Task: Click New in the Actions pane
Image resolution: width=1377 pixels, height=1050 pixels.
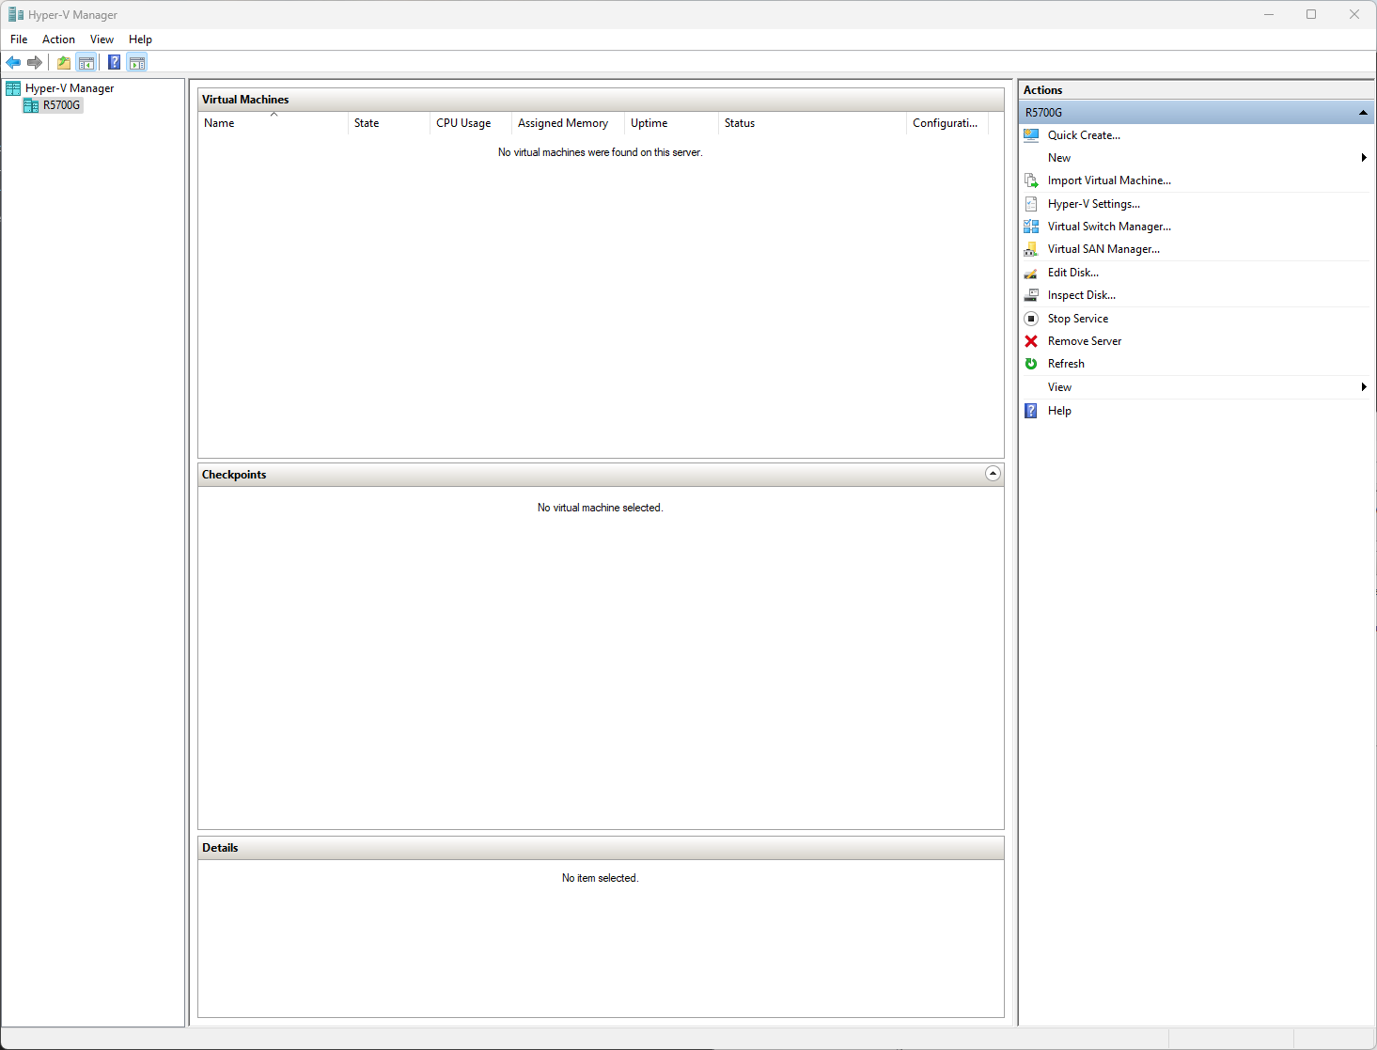Action: point(1059,158)
